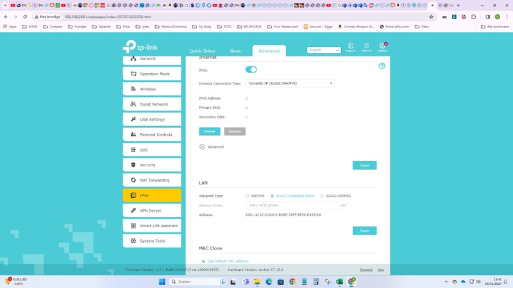Click the Release button

point(235,131)
